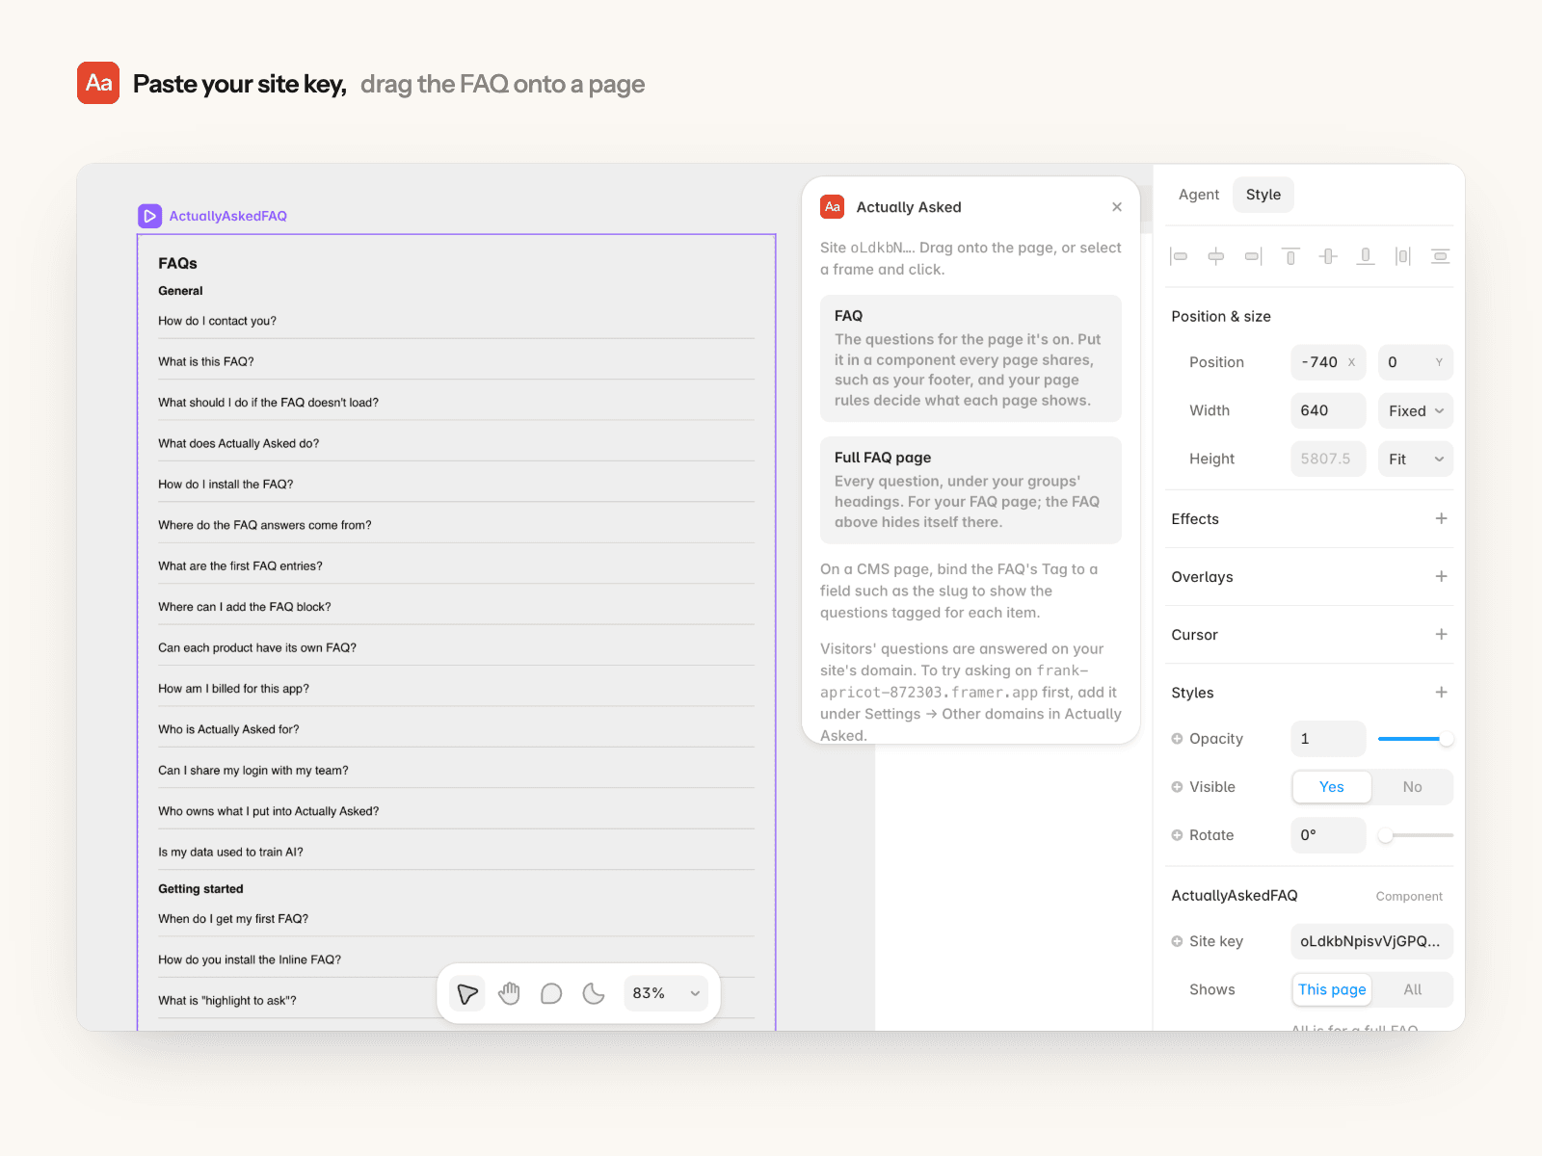Activate the hand pan tool
This screenshot has width=1542, height=1156.
click(509, 993)
